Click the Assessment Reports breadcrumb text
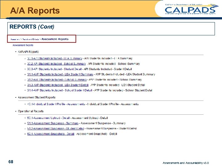This screenshot has width=222, height=166. (55, 39)
